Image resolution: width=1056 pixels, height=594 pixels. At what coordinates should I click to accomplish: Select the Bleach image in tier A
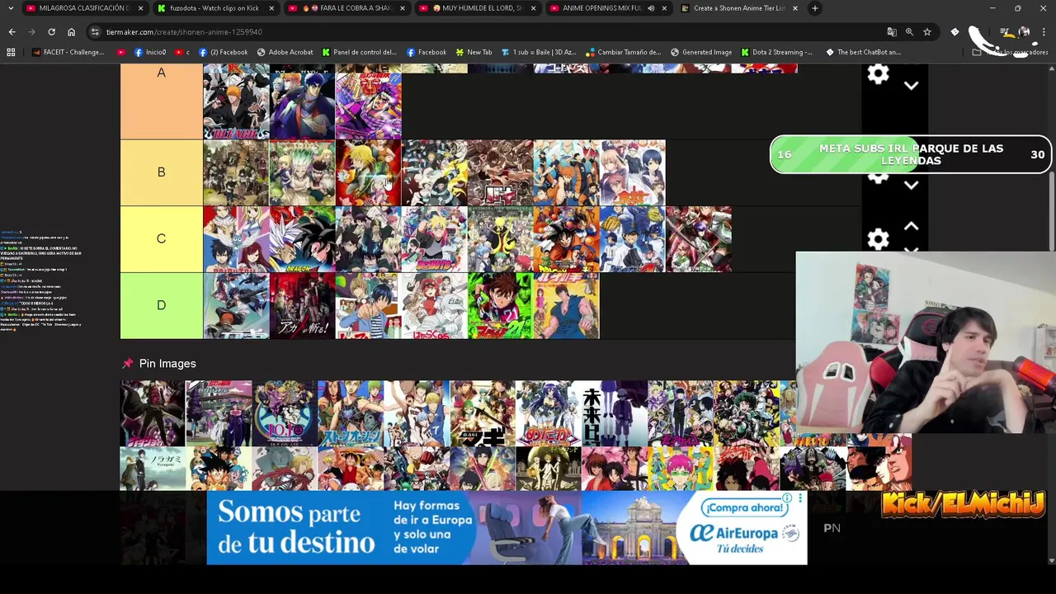click(x=236, y=106)
